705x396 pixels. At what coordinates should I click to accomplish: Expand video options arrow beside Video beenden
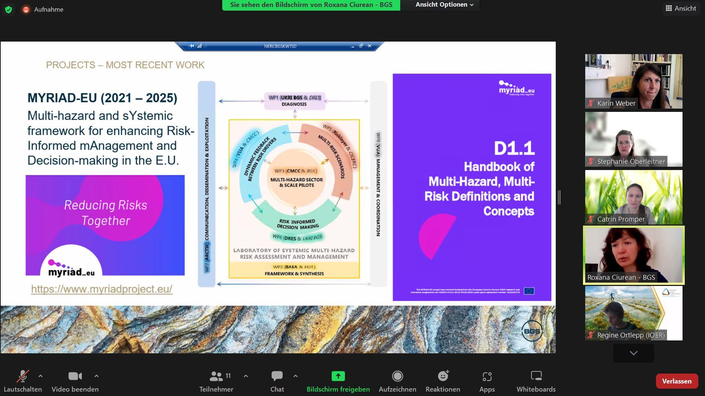click(97, 376)
